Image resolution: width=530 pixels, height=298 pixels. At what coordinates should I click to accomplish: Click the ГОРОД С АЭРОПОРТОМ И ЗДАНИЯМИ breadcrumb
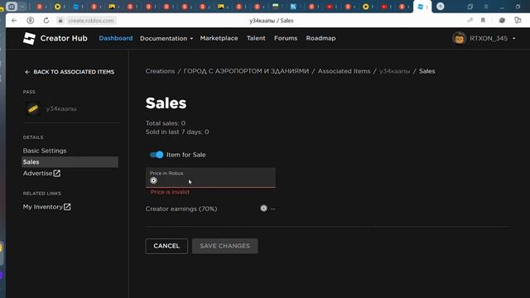click(246, 71)
